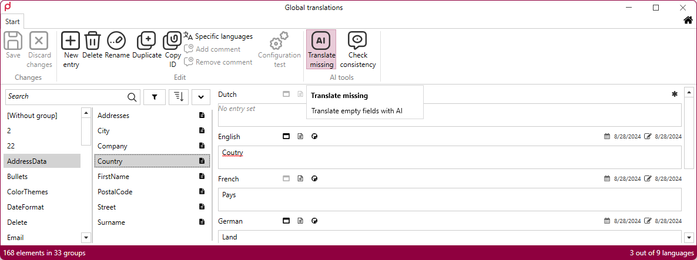Select the Surname entry
The height and width of the screenshot is (260, 697).
(152, 222)
